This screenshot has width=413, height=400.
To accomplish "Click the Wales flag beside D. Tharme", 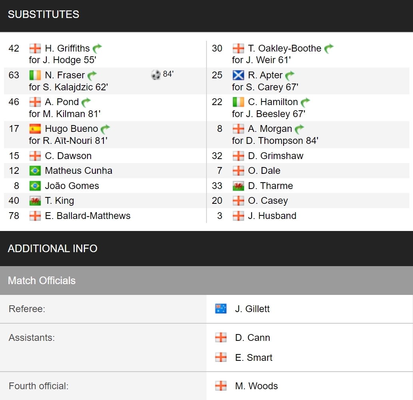I will pos(238,186).
